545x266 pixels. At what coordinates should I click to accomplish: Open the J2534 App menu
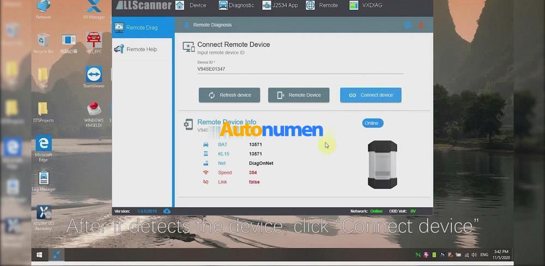click(x=285, y=5)
